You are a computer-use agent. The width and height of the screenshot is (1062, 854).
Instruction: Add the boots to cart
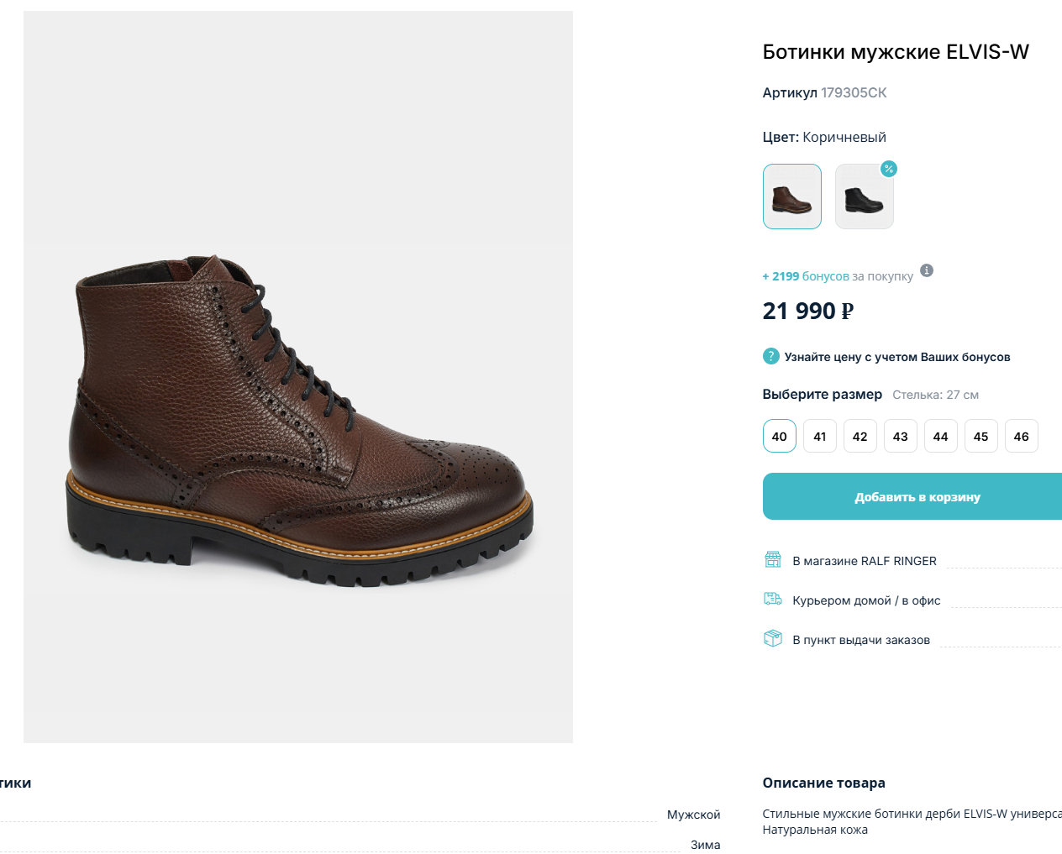pyautogui.click(x=917, y=496)
